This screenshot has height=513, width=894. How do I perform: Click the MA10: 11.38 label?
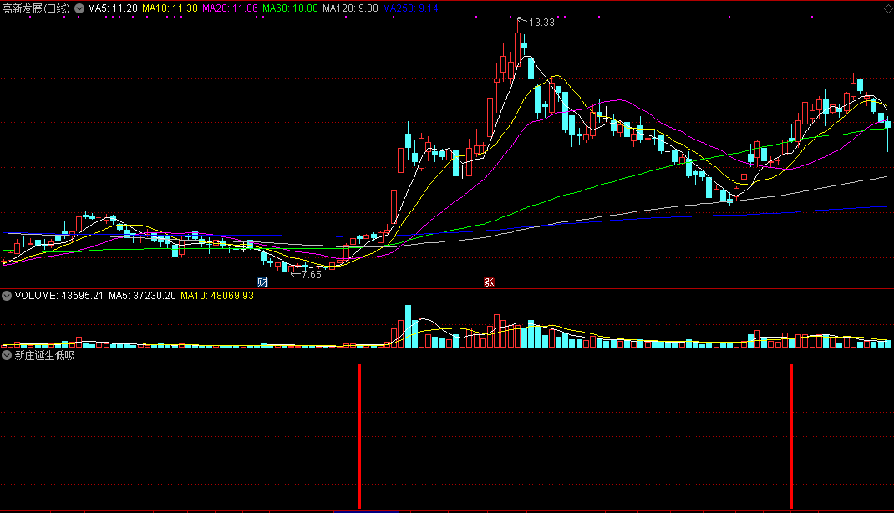click(170, 8)
